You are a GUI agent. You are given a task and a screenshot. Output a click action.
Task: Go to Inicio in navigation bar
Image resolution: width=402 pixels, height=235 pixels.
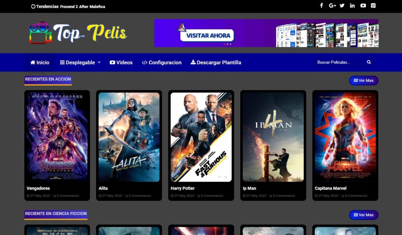[40, 62]
